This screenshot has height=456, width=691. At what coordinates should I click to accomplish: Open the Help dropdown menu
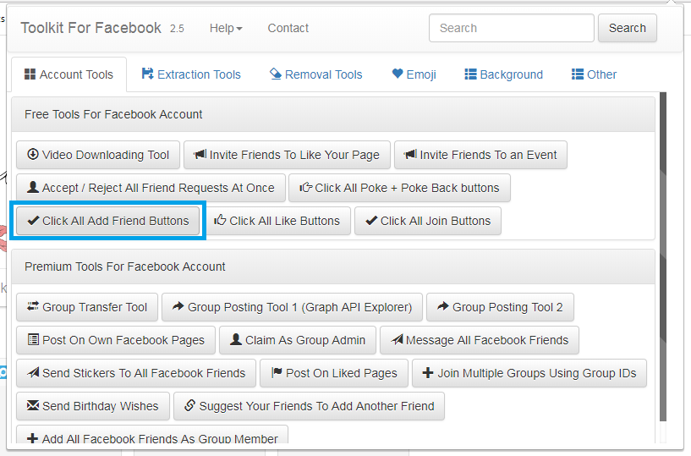pyautogui.click(x=226, y=28)
